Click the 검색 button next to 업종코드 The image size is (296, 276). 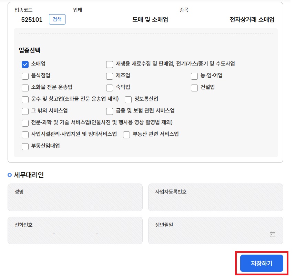click(57, 19)
